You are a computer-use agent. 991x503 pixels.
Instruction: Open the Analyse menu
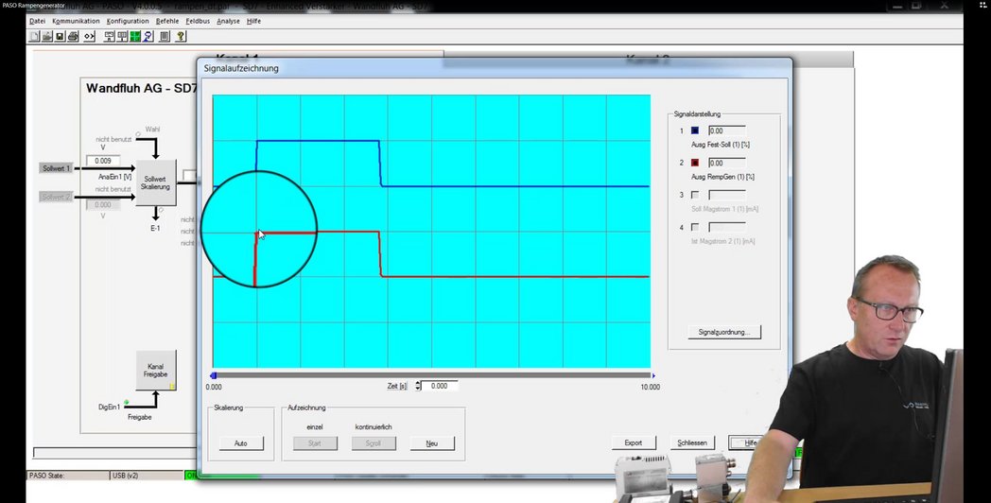click(228, 21)
